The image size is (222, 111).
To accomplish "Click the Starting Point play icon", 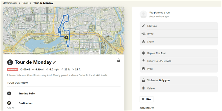I will [9, 93].
